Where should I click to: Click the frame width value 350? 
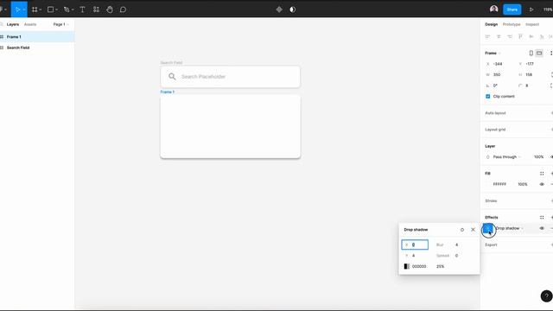[x=497, y=75]
